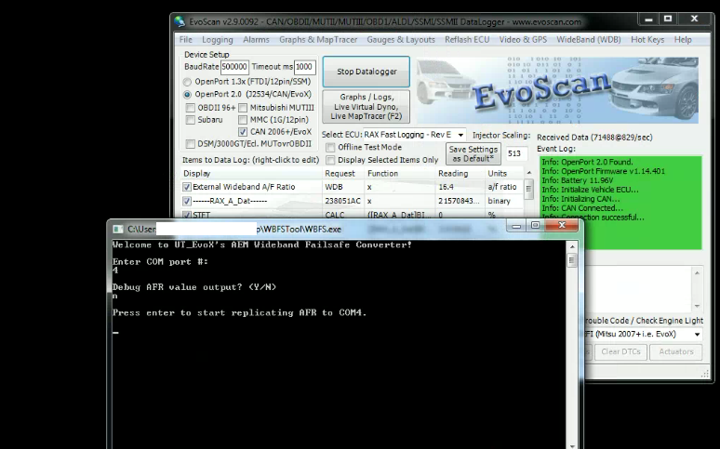Viewport: 720px width, 449px height.
Task: Click console window scroll down arrow
Action: (x=572, y=445)
